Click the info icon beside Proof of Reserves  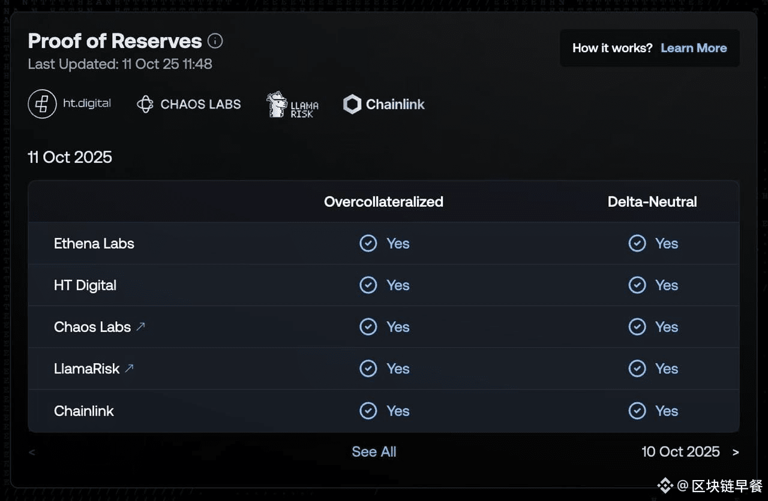[x=215, y=41]
